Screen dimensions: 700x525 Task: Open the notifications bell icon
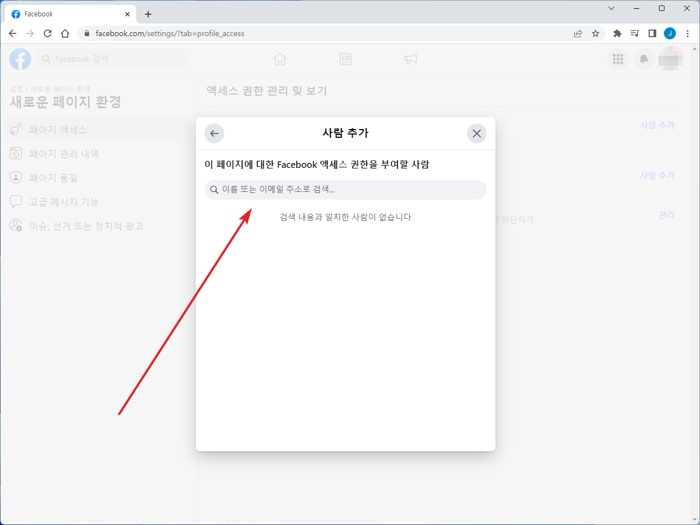(644, 59)
